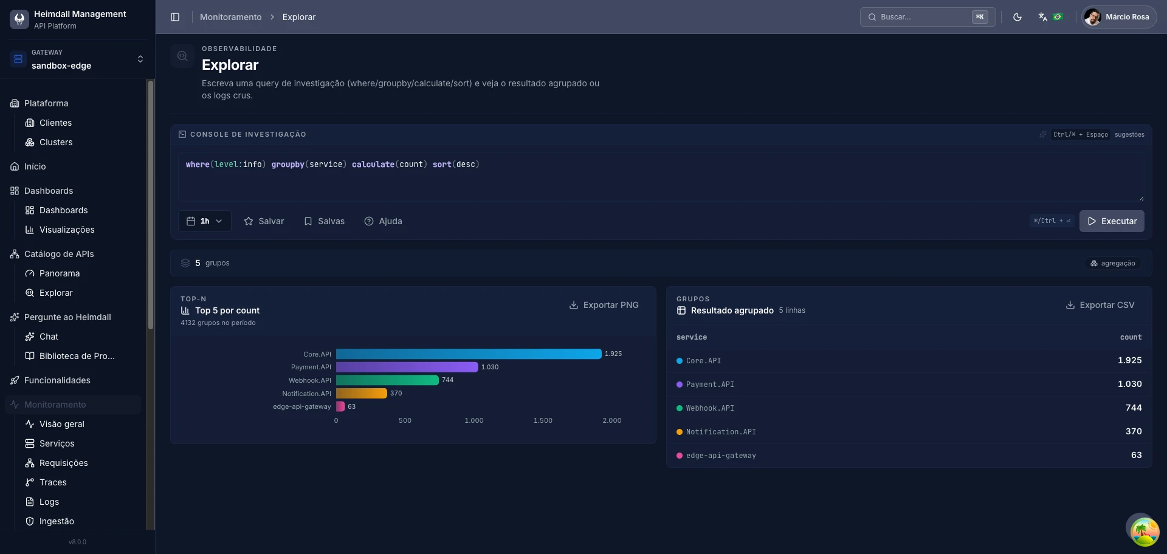The width and height of the screenshot is (1167, 554).
Task: Toggle the sidebar collapse icon
Action: (x=175, y=17)
